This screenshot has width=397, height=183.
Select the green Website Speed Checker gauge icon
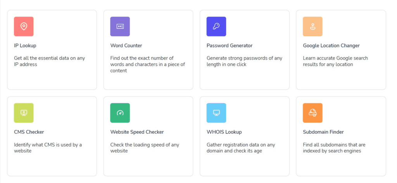tap(120, 113)
